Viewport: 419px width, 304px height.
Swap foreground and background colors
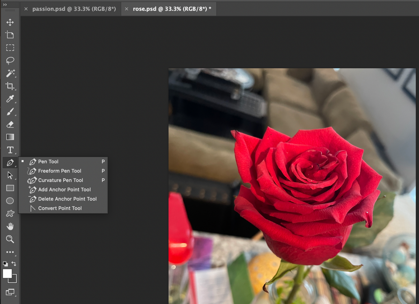click(14, 264)
